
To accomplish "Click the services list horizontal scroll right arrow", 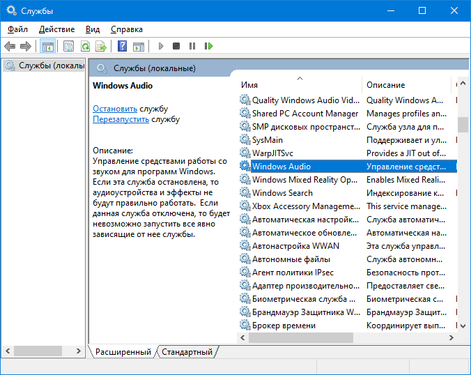I will point(451,338).
